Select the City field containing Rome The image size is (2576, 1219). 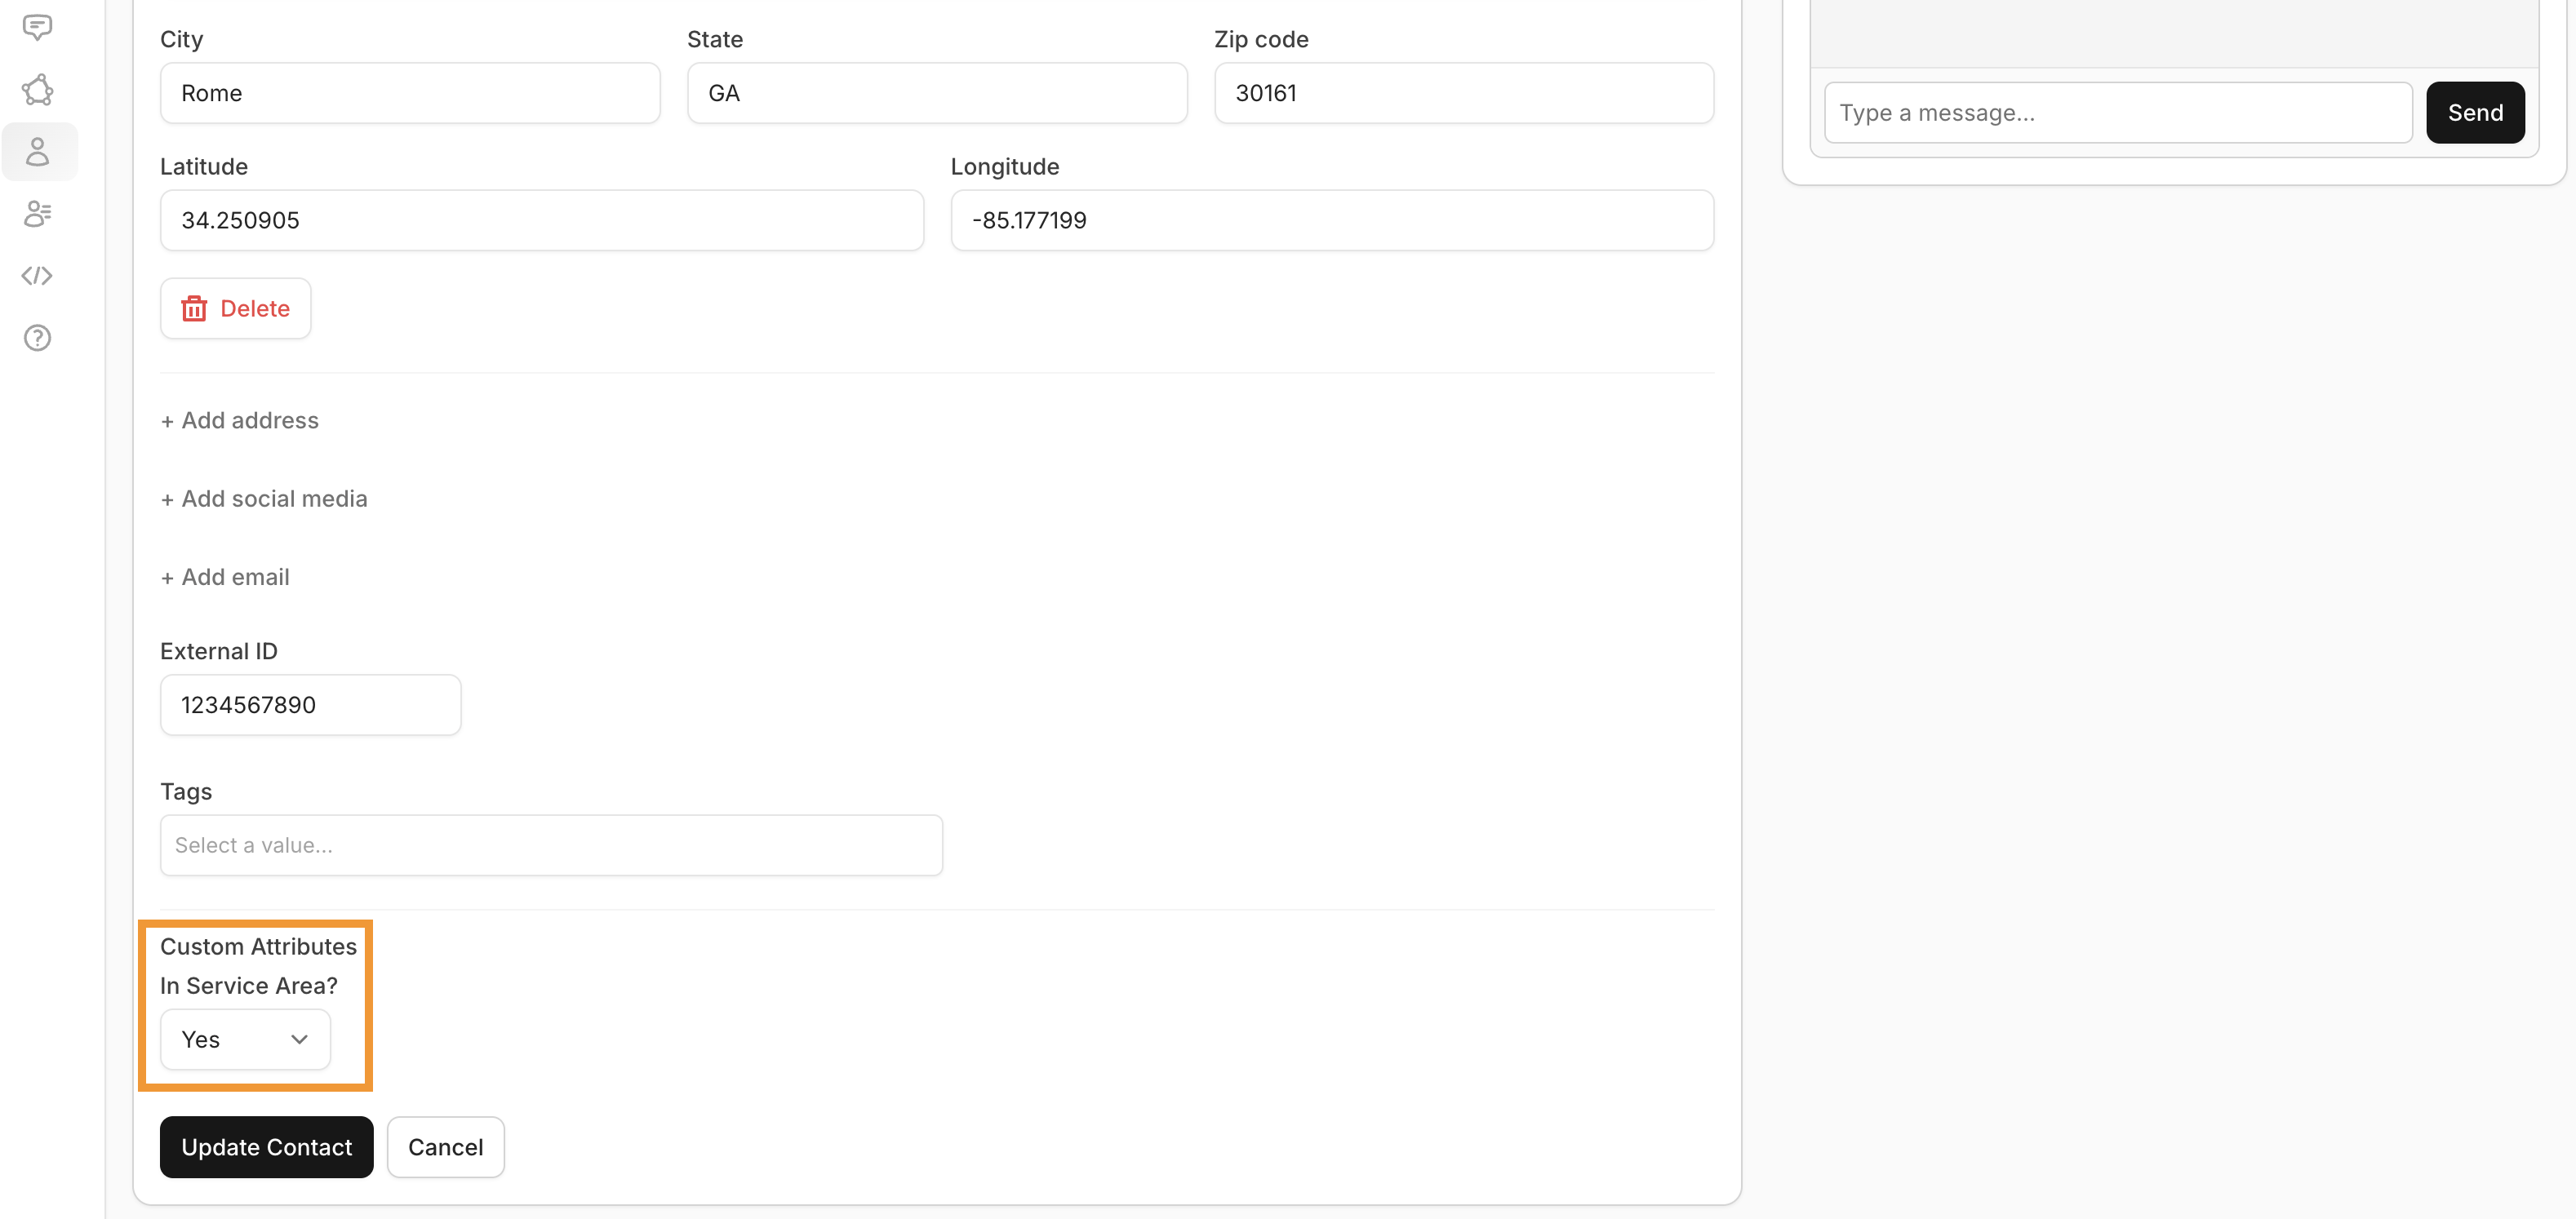click(x=410, y=92)
